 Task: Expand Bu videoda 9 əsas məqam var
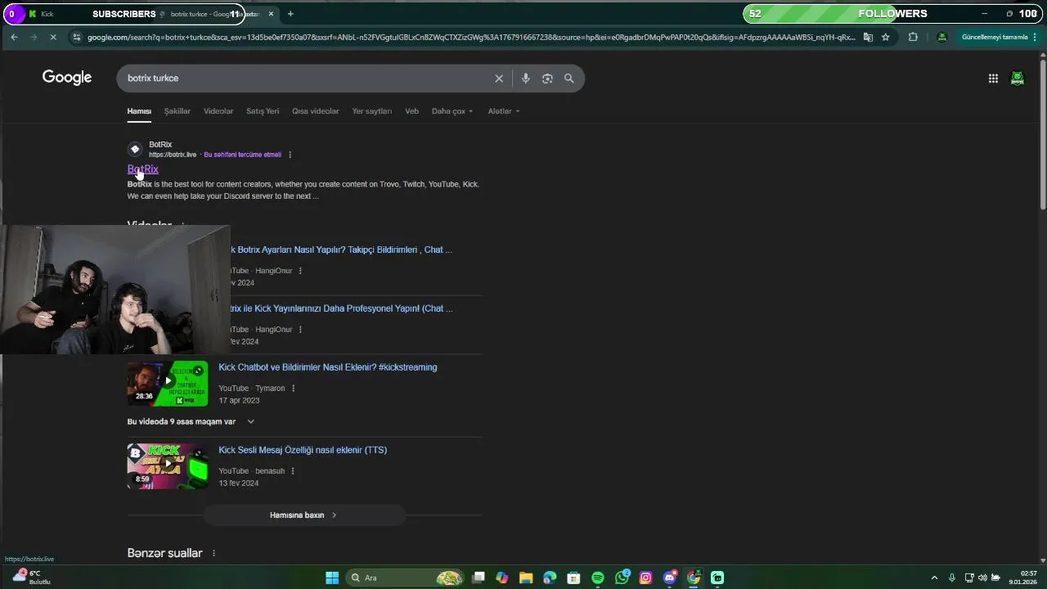click(x=191, y=421)
